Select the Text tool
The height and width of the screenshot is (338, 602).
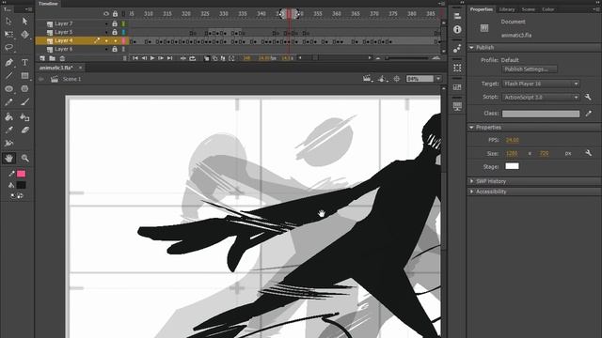[x=25, y=63]
